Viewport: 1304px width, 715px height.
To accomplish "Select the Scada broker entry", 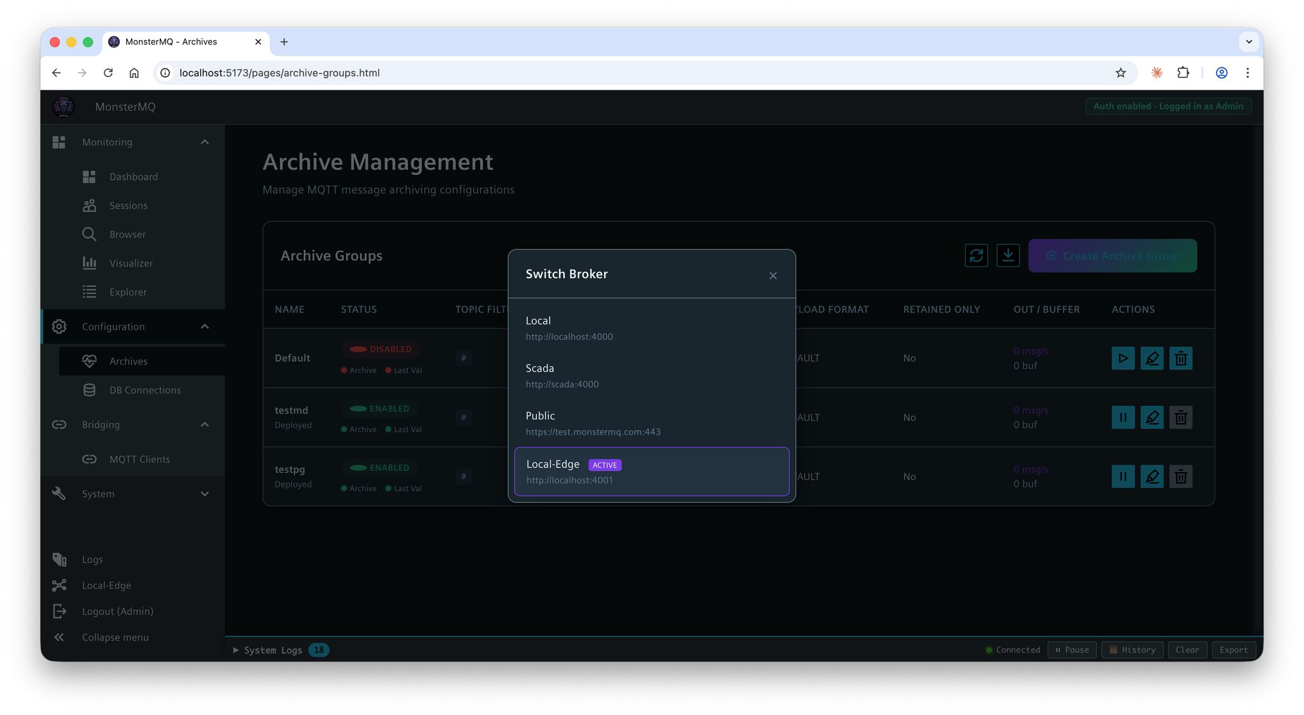I will click(x=651, y=376).
